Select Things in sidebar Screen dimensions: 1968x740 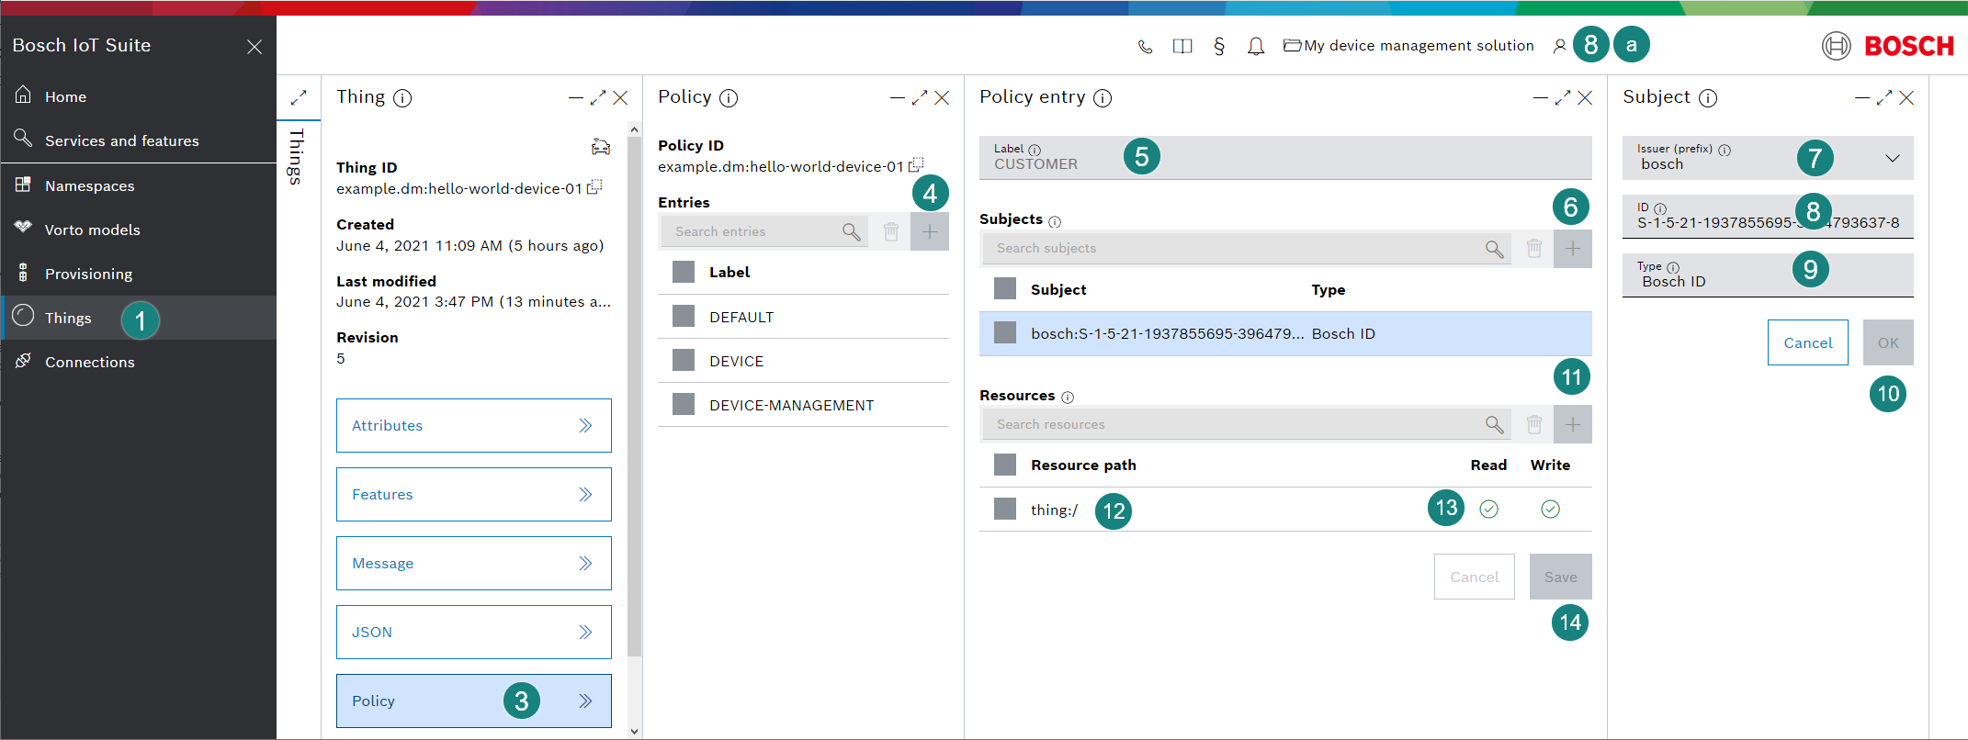coord(138,318)
